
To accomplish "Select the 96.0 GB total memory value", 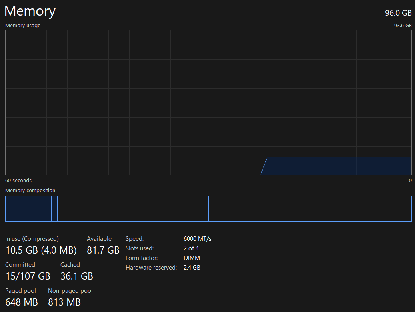I will point(398,13).
